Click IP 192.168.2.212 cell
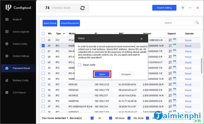The image size is (204, 124). (102, 85)
